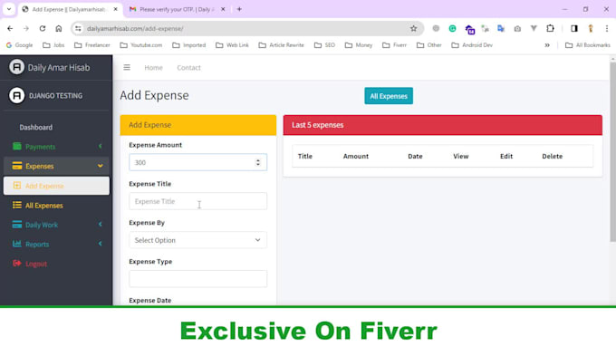Open the Android Dev bookmarks folder
This screenshot has width=616, height=347.
coord(472,45)
